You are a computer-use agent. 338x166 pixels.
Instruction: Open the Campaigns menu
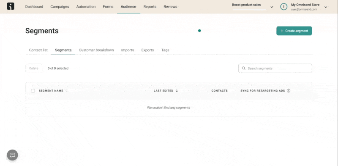(60, 7)
